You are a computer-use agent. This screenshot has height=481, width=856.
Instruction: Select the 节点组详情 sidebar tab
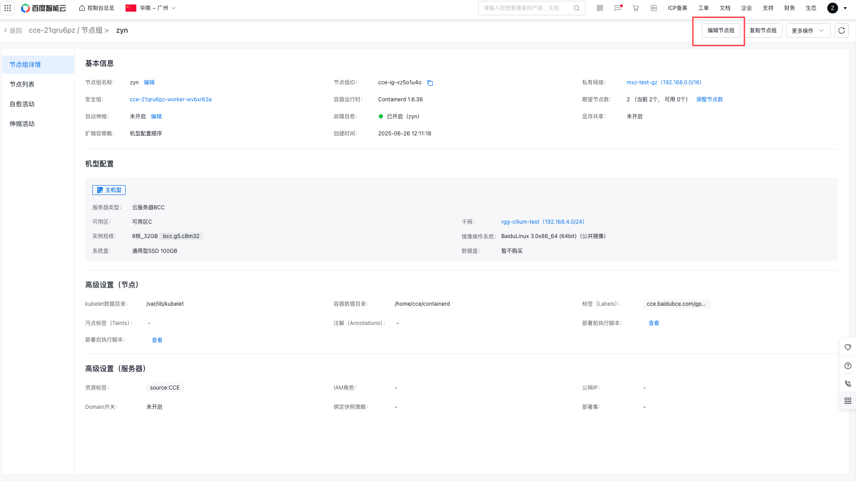point(38,65)
